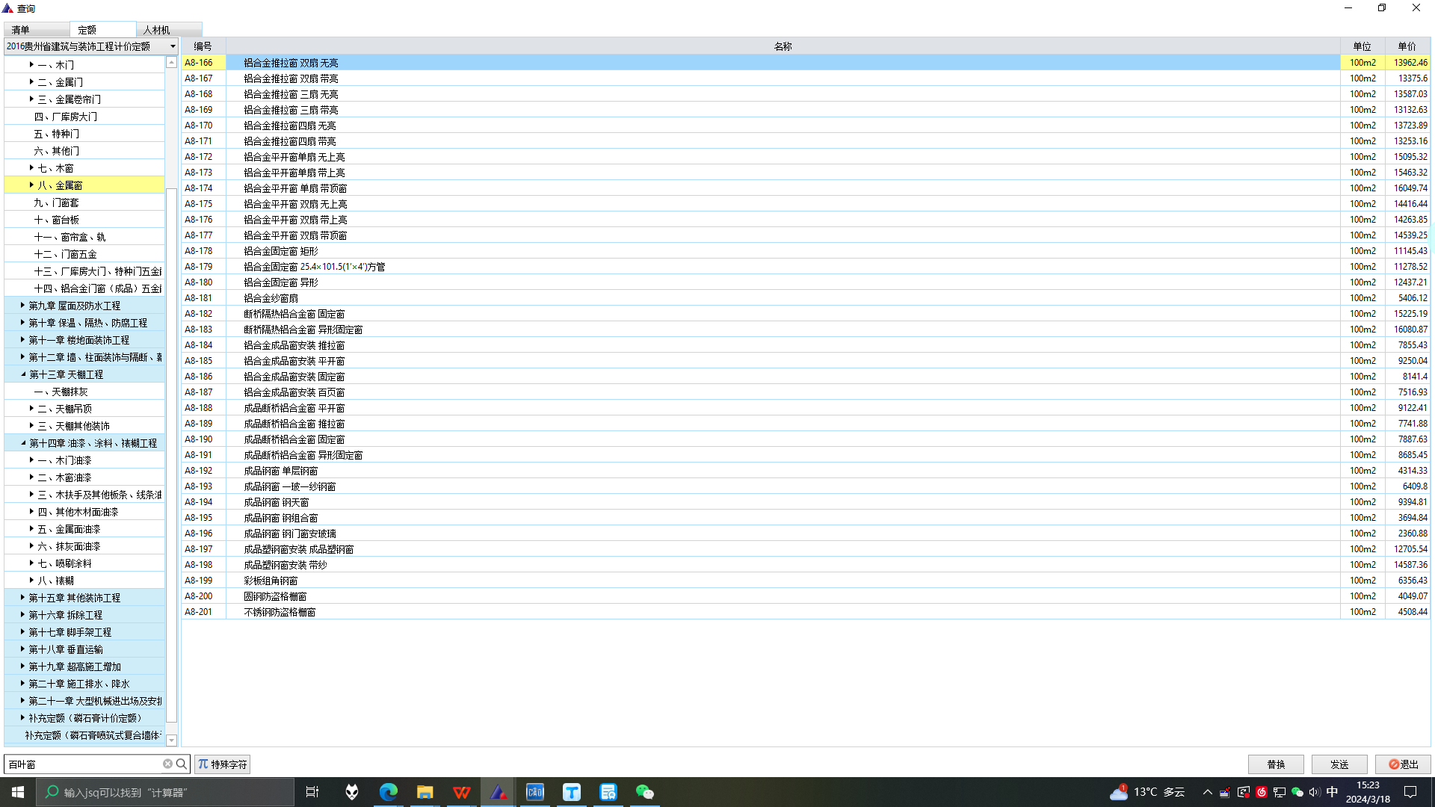Screen dimensions: 1435x807
Task: Expand 七、木窗 tree node
Action: (x=31, y=168)
